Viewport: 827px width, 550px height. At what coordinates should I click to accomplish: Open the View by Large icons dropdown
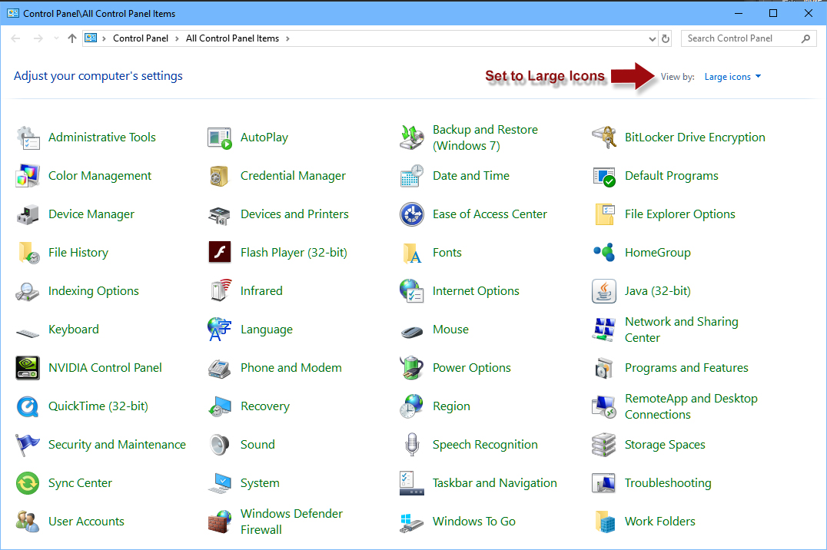coord(732,77)
